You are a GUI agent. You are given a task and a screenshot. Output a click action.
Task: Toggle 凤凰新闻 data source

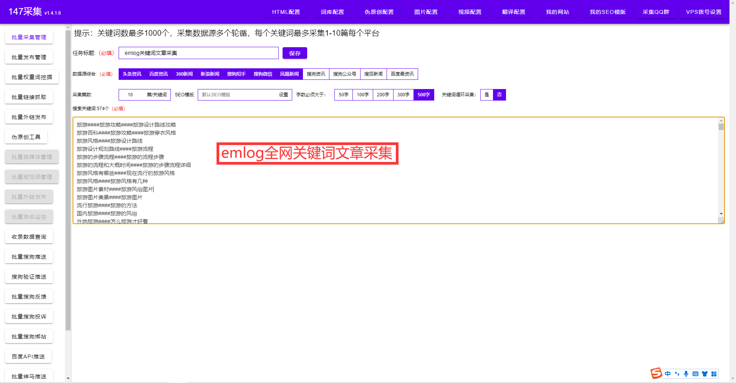(x=289, y=74)
